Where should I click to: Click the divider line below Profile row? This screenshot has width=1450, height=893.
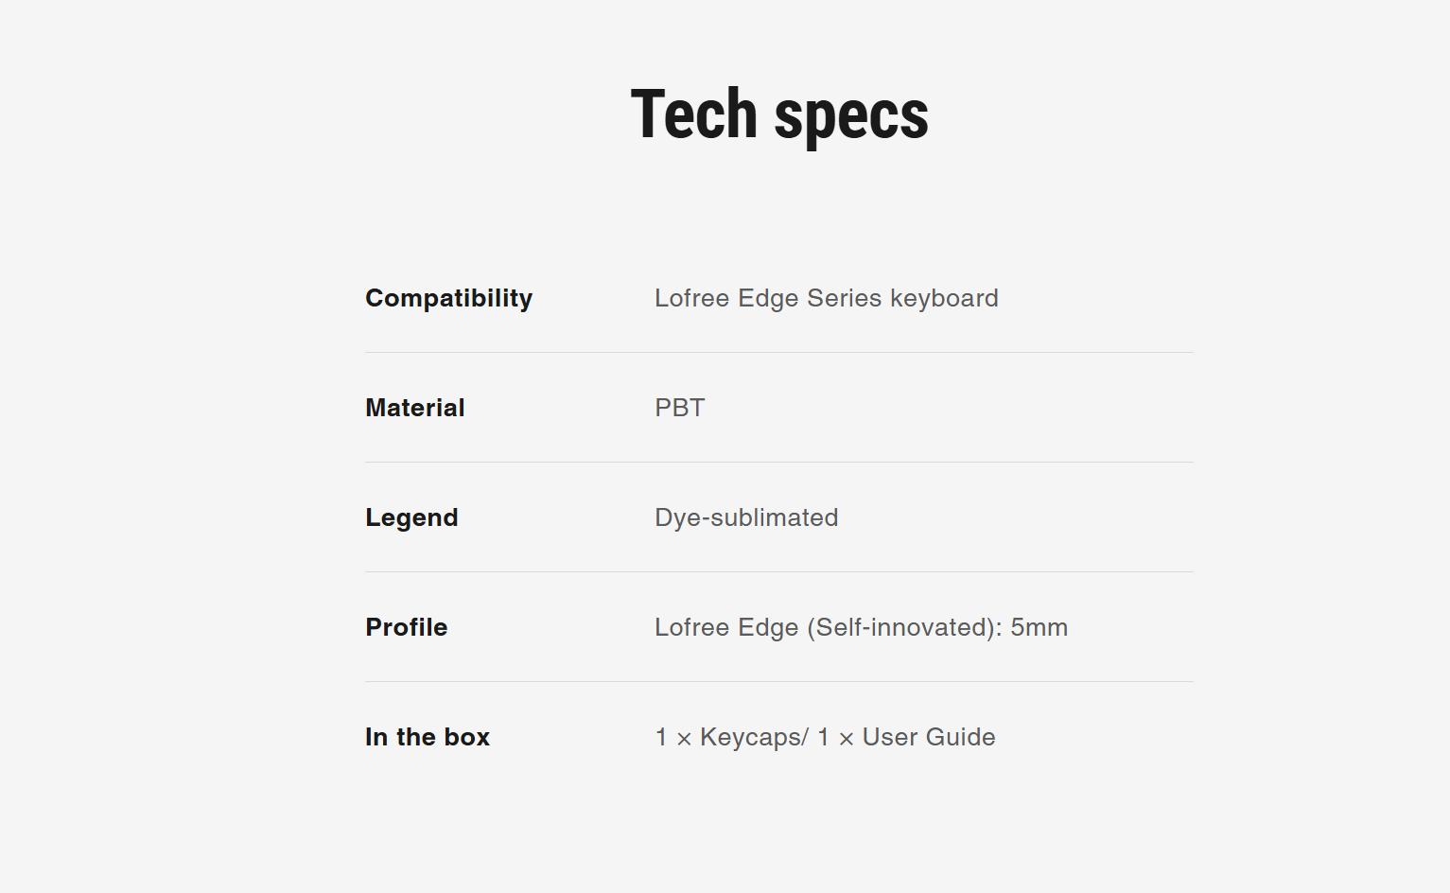click(x=778, y=681)
